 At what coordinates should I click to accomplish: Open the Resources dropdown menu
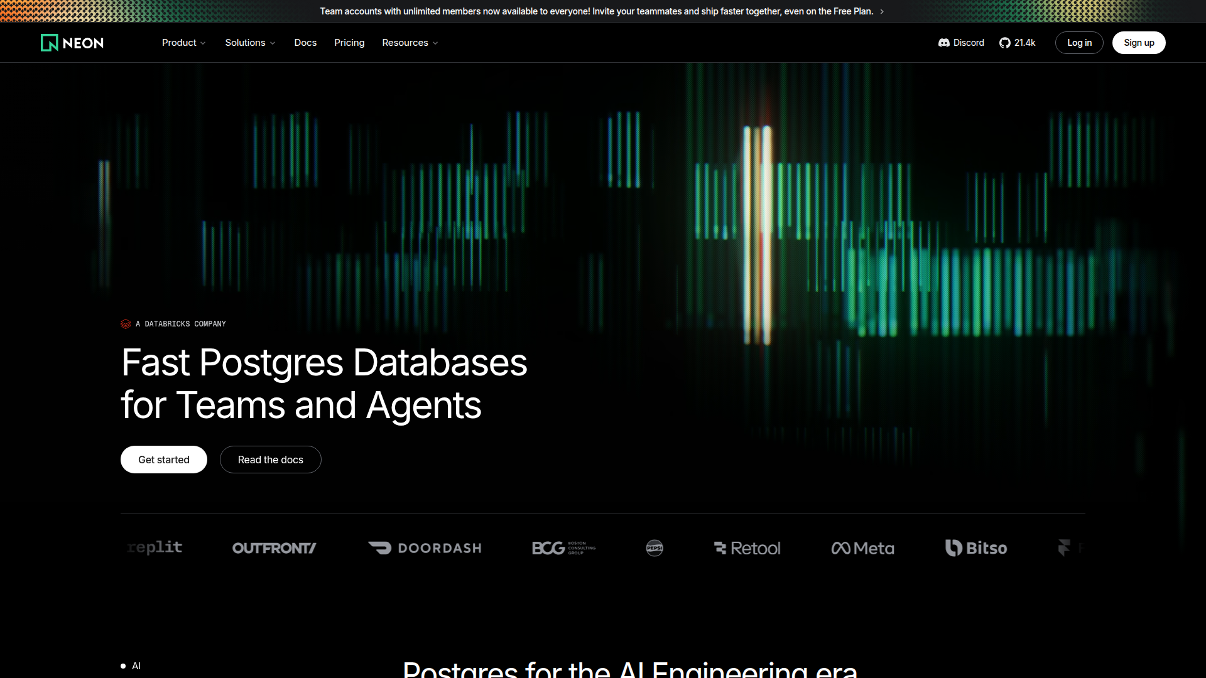pos(410,43)
